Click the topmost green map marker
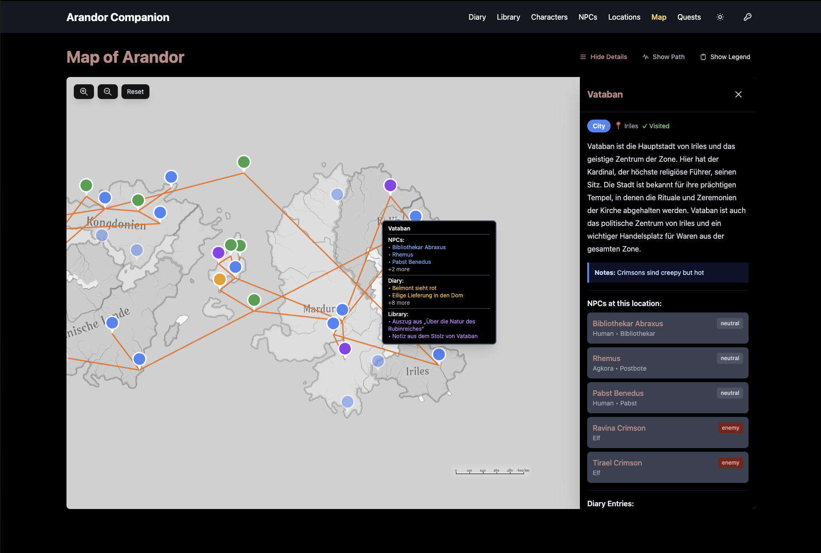The height and width of the screenshot is (553, 821). (243, 162)
